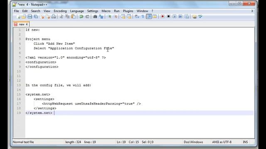Click the Save recorded macro icon

click(187, 17)
